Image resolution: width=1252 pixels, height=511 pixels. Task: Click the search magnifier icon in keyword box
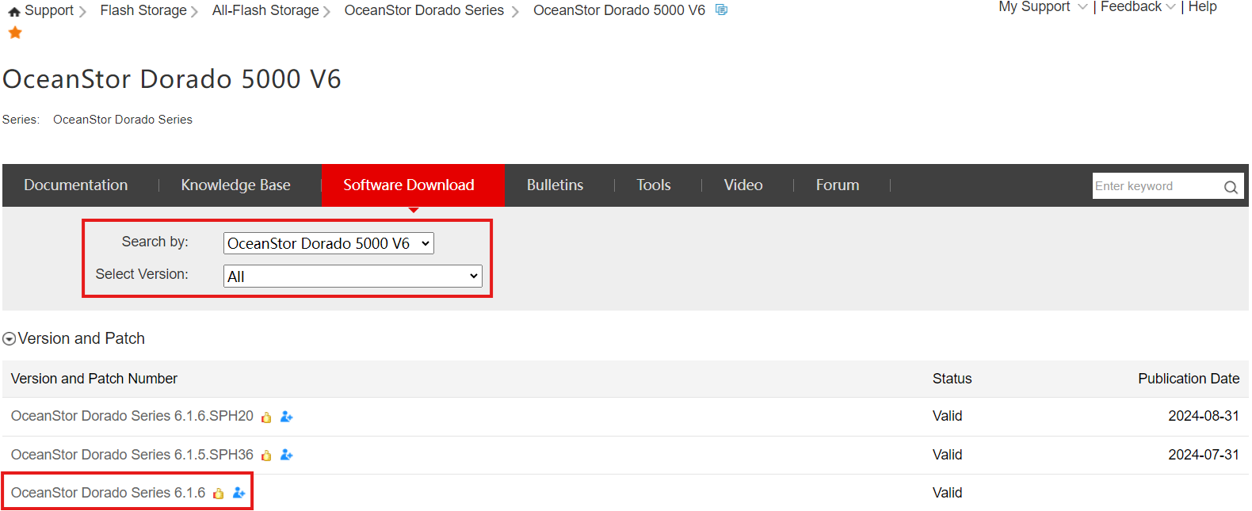coord(1231,187)
